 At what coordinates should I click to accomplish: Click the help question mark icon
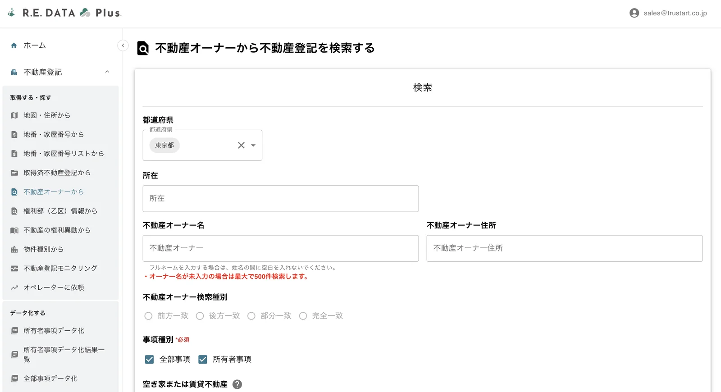pyautogui.click(x=237, y=384)
